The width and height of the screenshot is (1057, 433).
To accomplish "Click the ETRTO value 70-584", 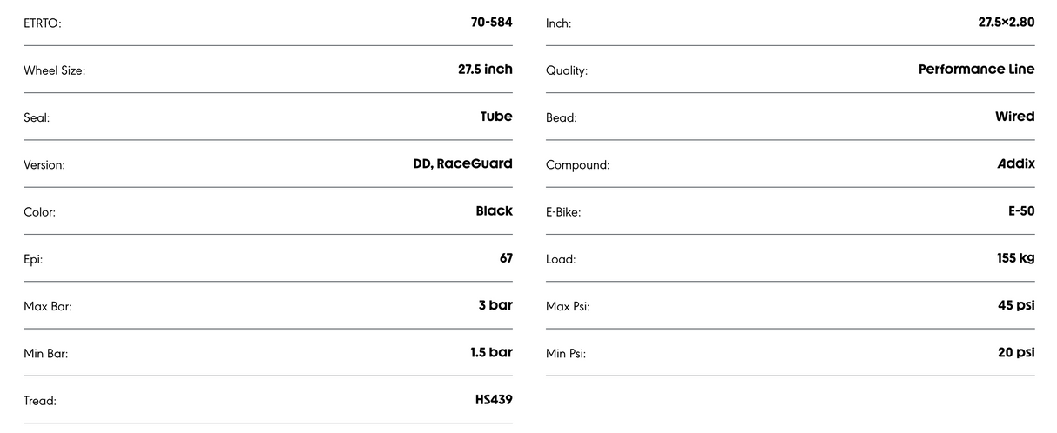I will [491, 23].
